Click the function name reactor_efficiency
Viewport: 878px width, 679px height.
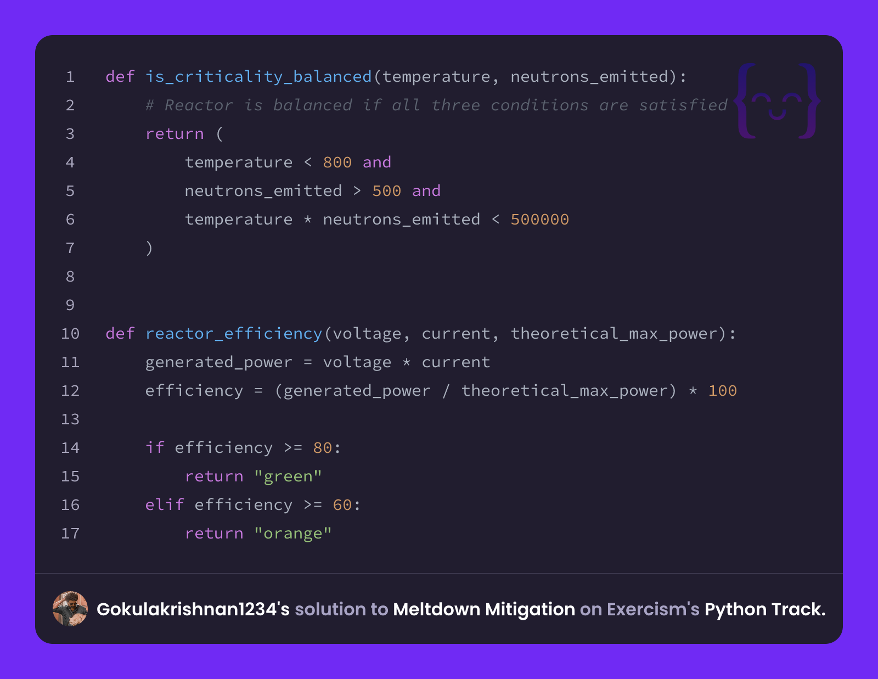pyautogui.click(x=234, y=333)
